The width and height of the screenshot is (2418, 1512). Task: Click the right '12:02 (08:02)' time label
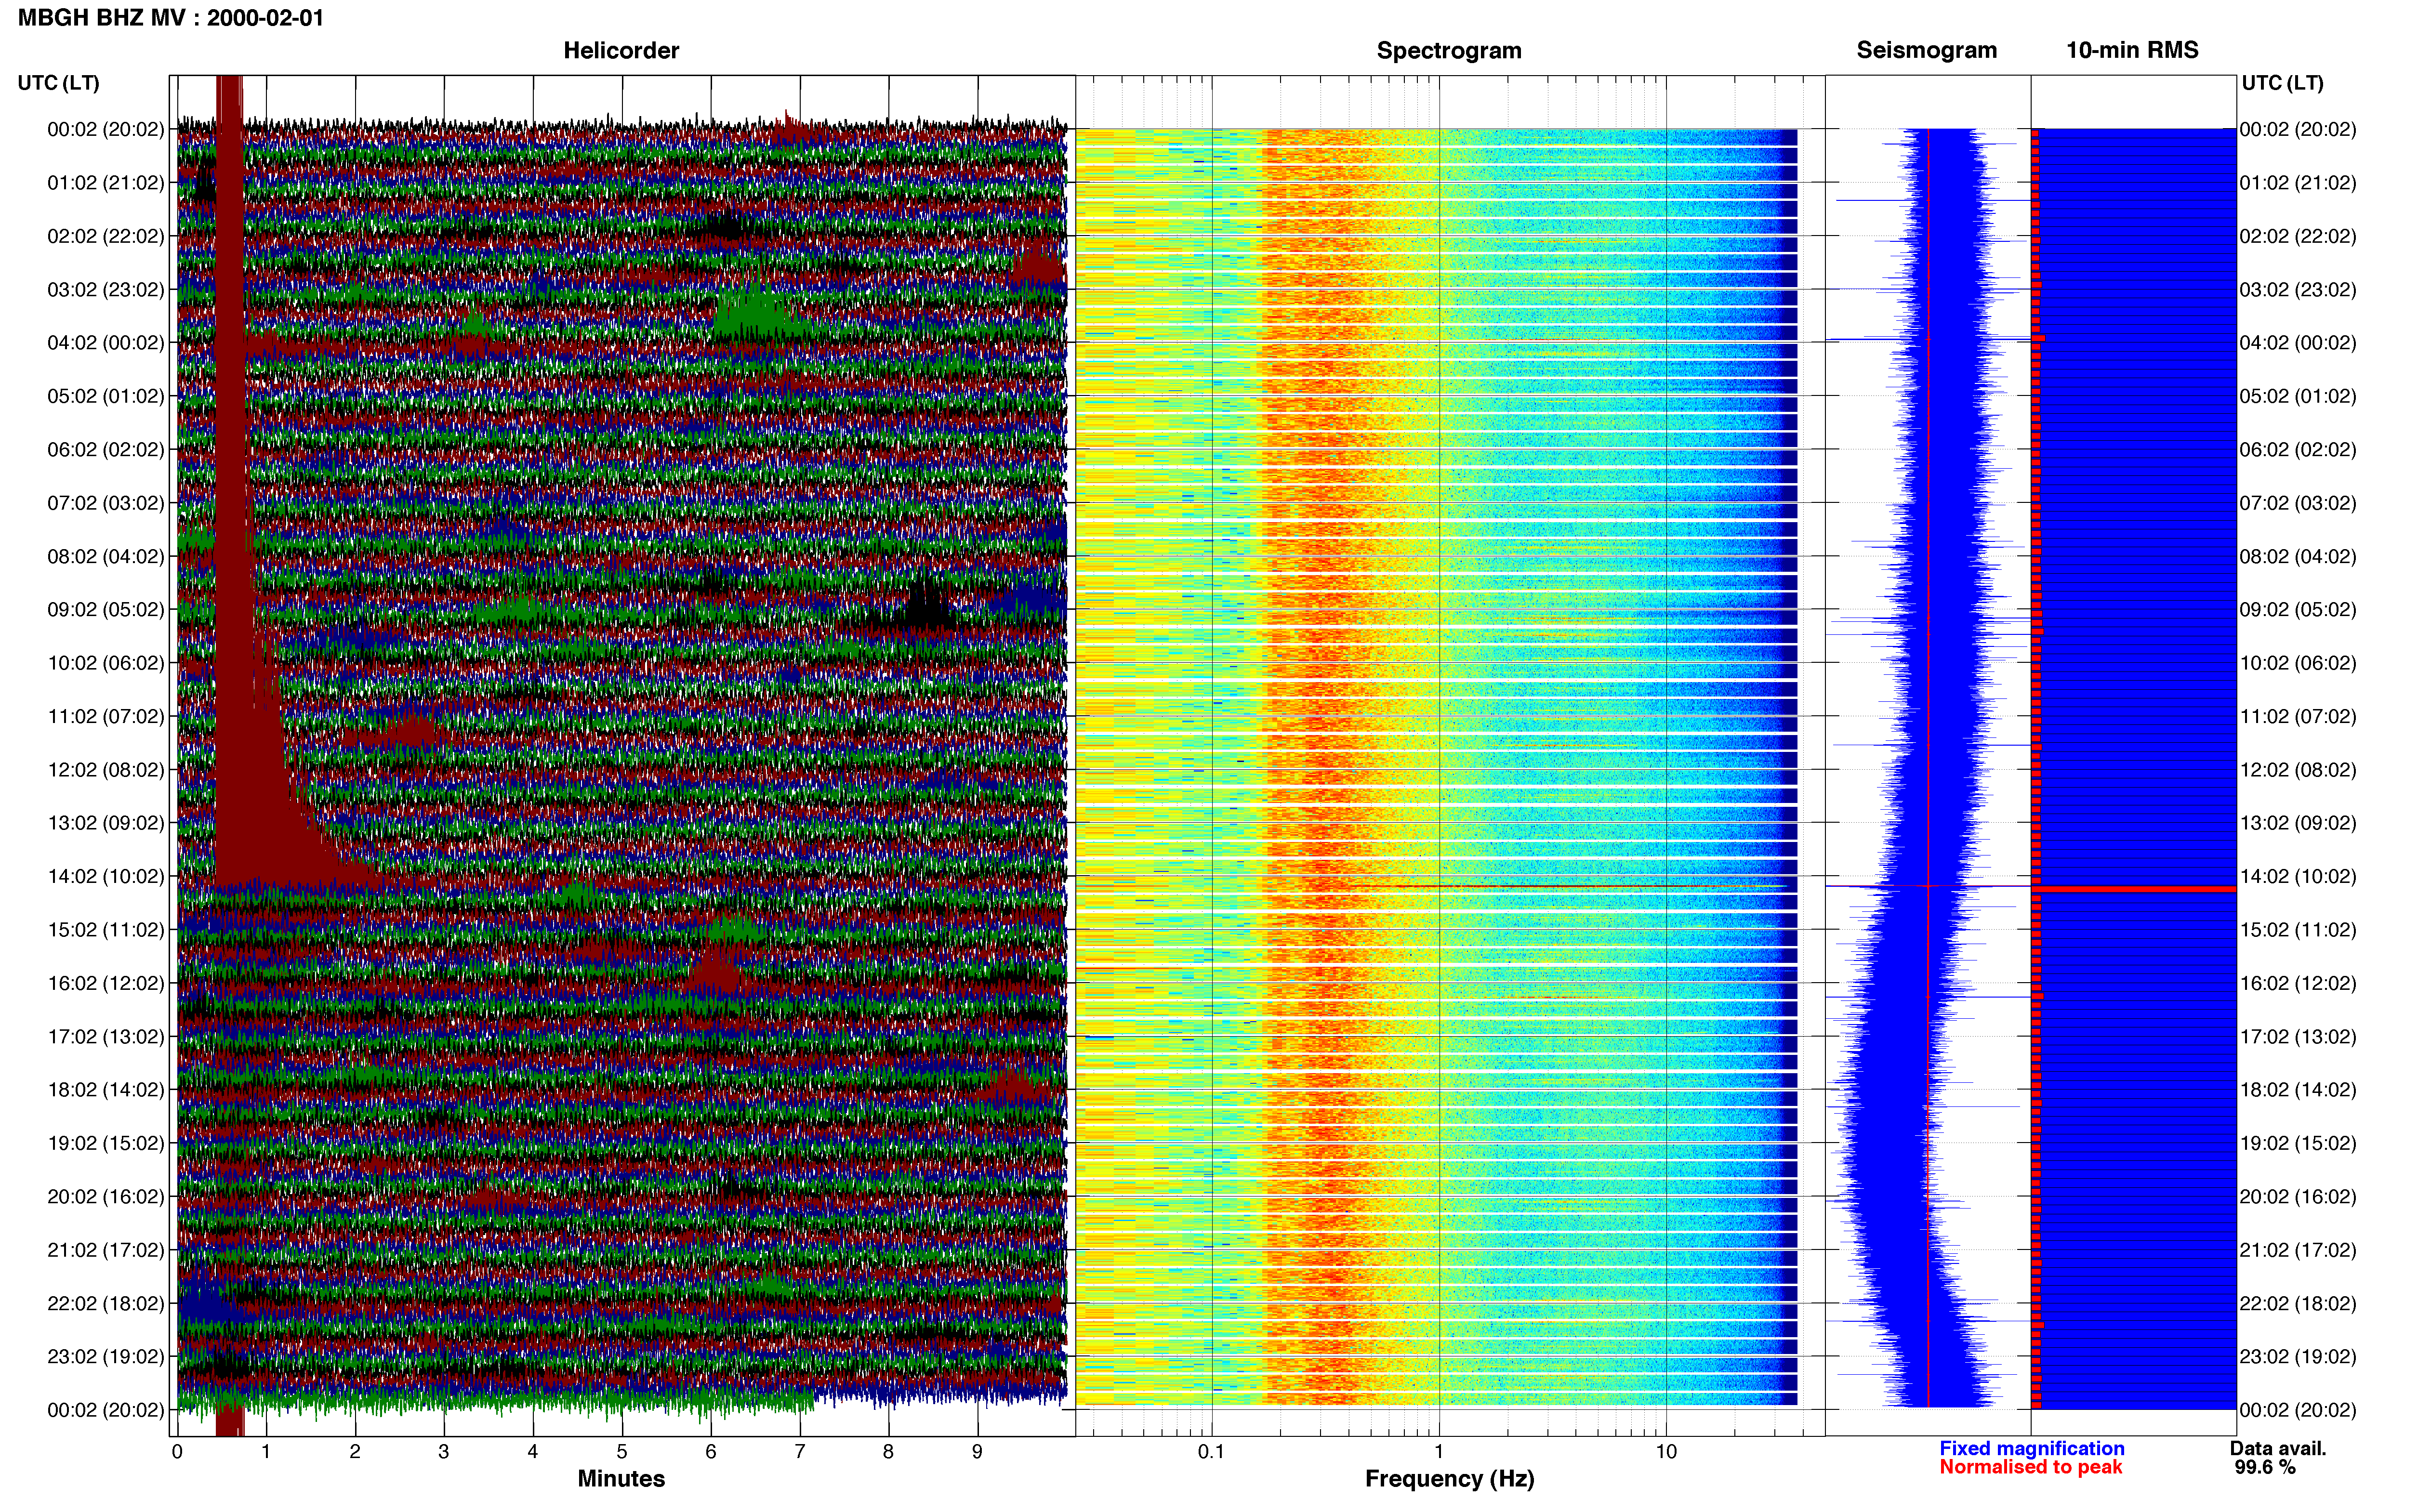[2298, 770]
